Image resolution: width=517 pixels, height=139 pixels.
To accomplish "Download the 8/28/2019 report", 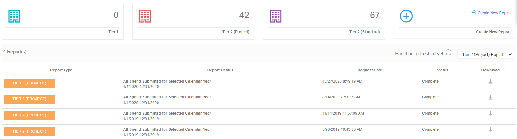I will click(x=490, y=130).
